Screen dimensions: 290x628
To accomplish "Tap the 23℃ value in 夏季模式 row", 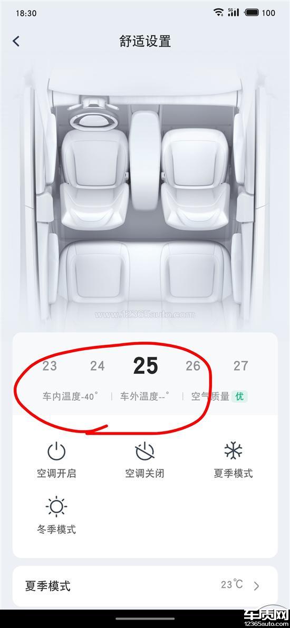I will [232, 585].
